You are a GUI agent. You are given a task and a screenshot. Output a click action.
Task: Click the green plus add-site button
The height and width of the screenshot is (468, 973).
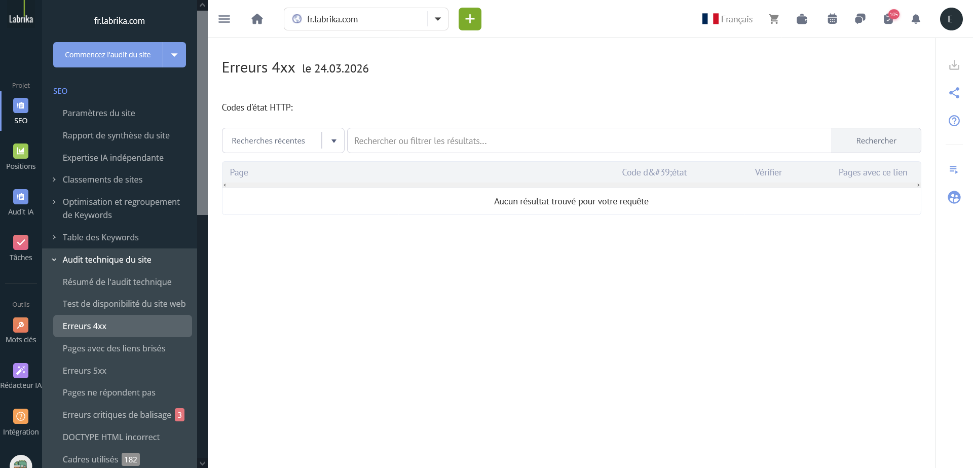tap(470, 19)
